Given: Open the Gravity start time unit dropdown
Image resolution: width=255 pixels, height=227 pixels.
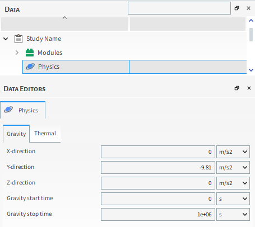Looking at the screenshot, I should point(233,199).
